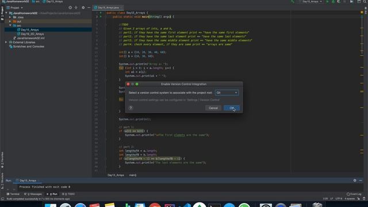The width and height of the screenshot is (368, 207).
Task: Click the Day15_Arrays breadcrumb below the editor
Action: pos(116,175)
